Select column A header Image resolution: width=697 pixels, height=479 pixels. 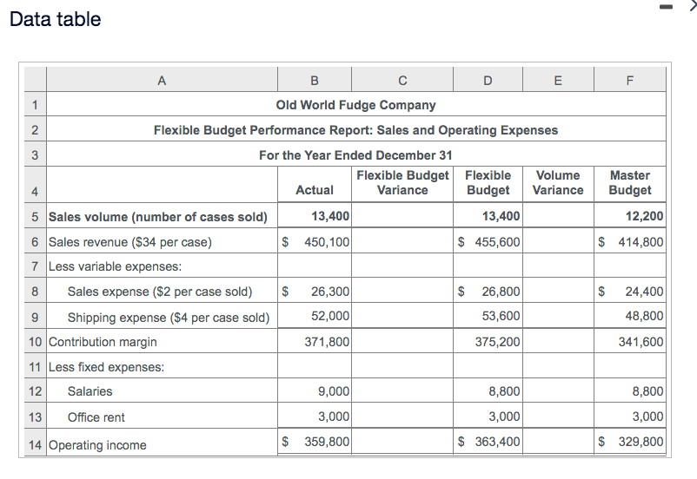(162, 80)
